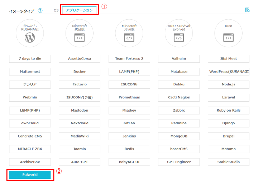
Task: Choose the Minecraft 統合版 image icon
Action: tap(80, 33)
